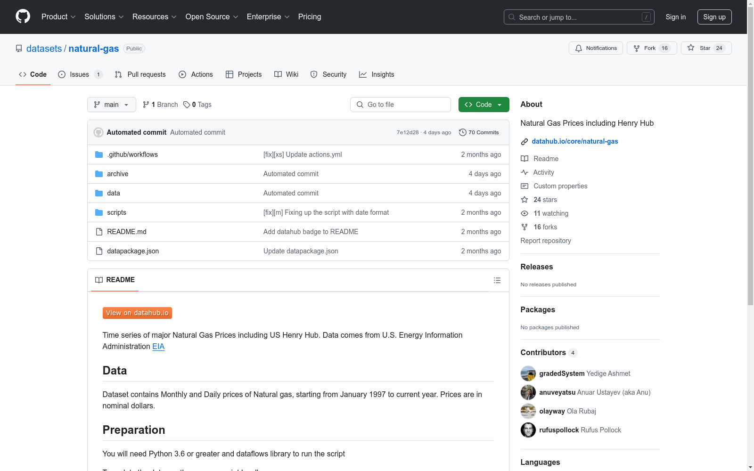The width and height of the screenshot is (754, 471).
Task: Open the Releases heading link
Action: pos(537,267)
